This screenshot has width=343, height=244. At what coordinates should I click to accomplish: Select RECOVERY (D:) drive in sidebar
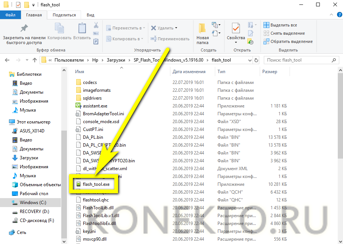[34, 212]
